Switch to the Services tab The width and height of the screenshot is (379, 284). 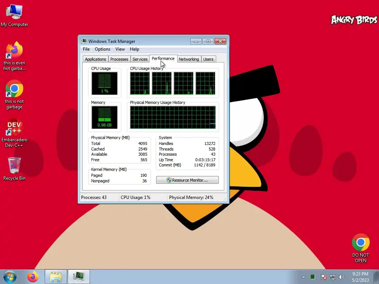[140, 59]
